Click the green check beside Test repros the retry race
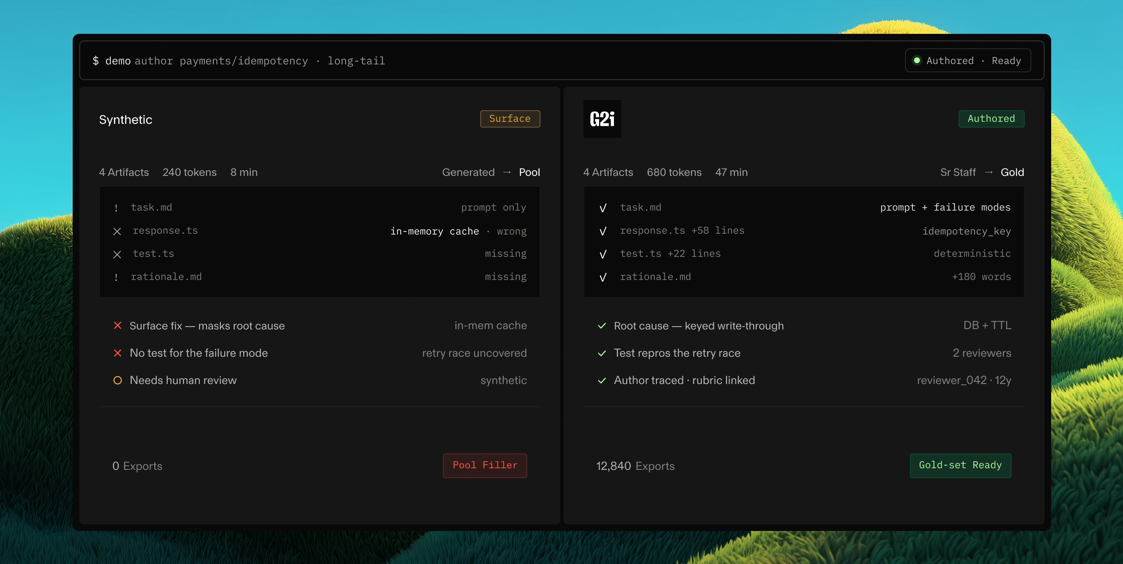Image resolution: width=1123 pixels, height=564 pixels. [x=602, y=353]
